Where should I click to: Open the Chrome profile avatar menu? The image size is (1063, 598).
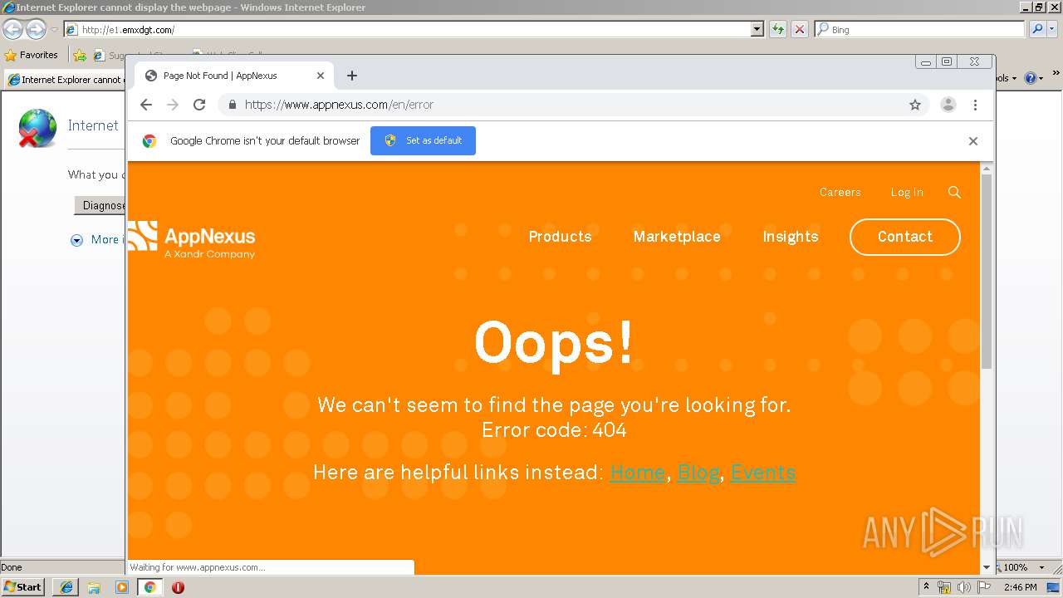pyautogui.click(x=948, y=105)
